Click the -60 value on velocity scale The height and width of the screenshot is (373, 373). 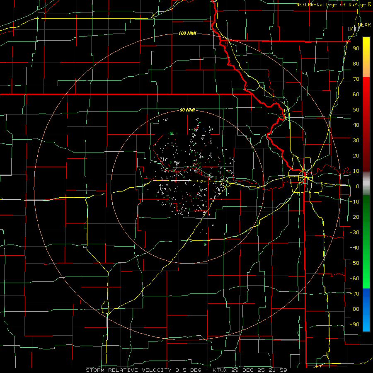point(354,279)
